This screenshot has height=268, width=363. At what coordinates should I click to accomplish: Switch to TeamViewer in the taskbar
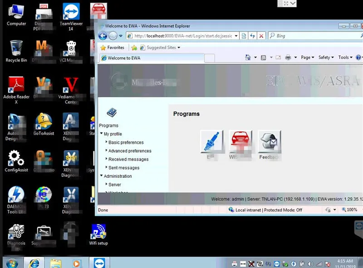pos(99,263)
